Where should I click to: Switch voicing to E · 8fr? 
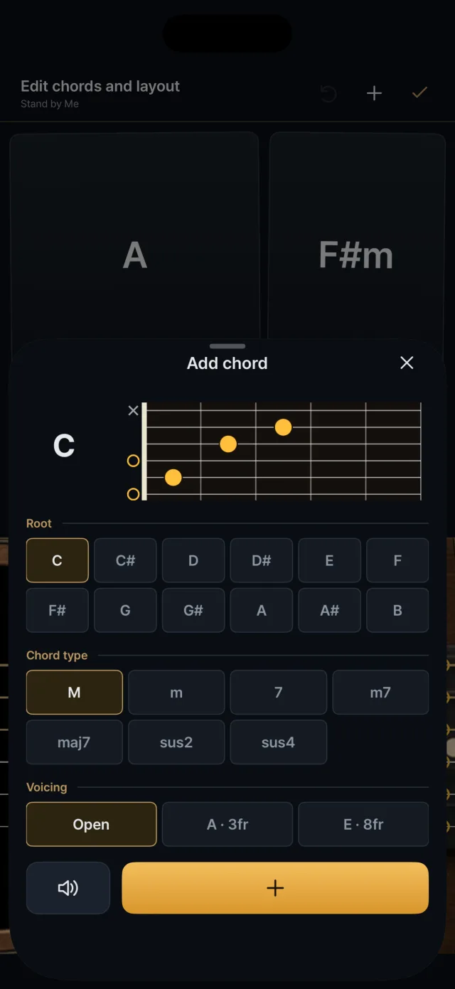[363, 825]
